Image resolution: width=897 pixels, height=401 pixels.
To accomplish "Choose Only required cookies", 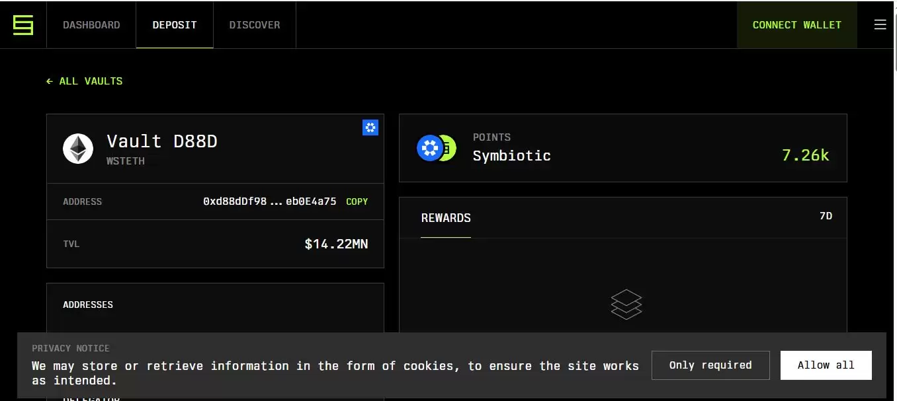I will pos(710,365).
